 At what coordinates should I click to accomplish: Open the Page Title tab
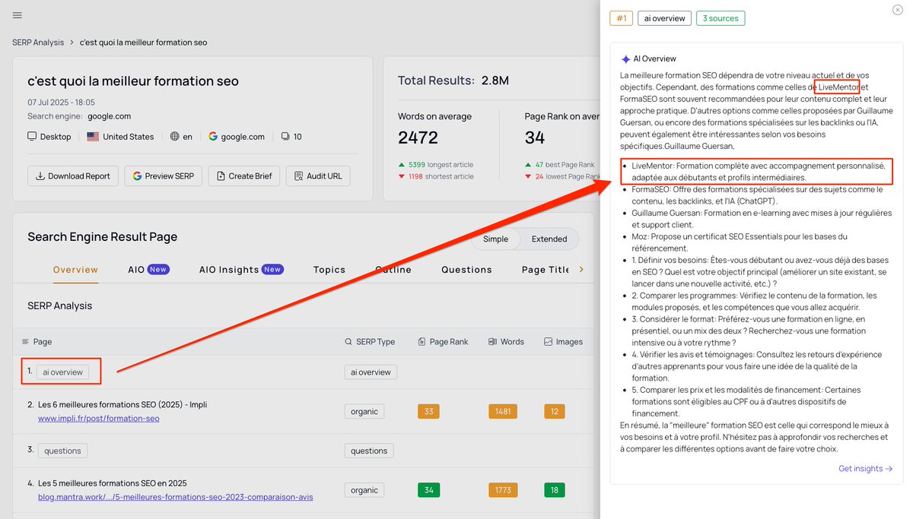[546, 270]
